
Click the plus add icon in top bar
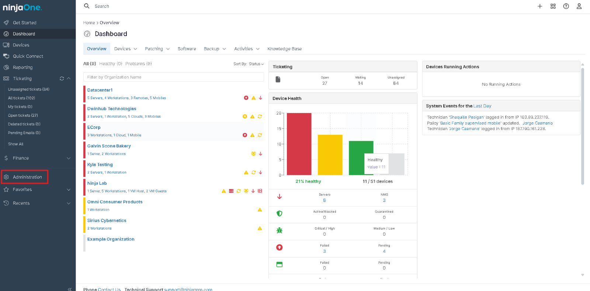[540, 6]
